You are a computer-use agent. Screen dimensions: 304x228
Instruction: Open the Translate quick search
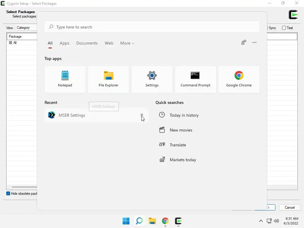(178, 145)
